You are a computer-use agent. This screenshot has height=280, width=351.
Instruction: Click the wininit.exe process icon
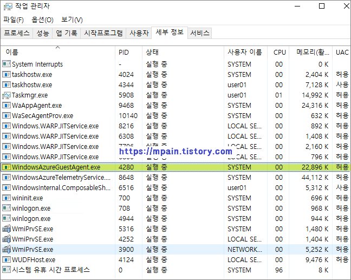pyautogui.click(x=6, y=198)
